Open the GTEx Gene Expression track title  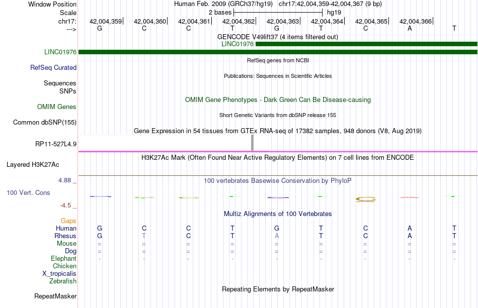click(278, 131)
